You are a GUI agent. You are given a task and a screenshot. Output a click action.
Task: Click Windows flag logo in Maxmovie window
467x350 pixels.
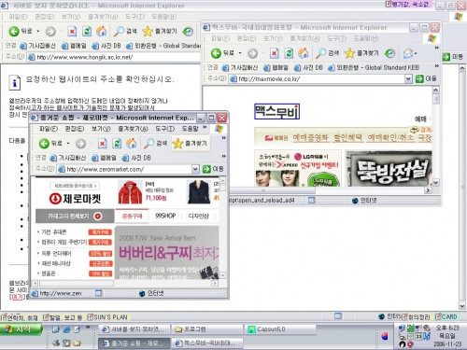tap(432, 38)
